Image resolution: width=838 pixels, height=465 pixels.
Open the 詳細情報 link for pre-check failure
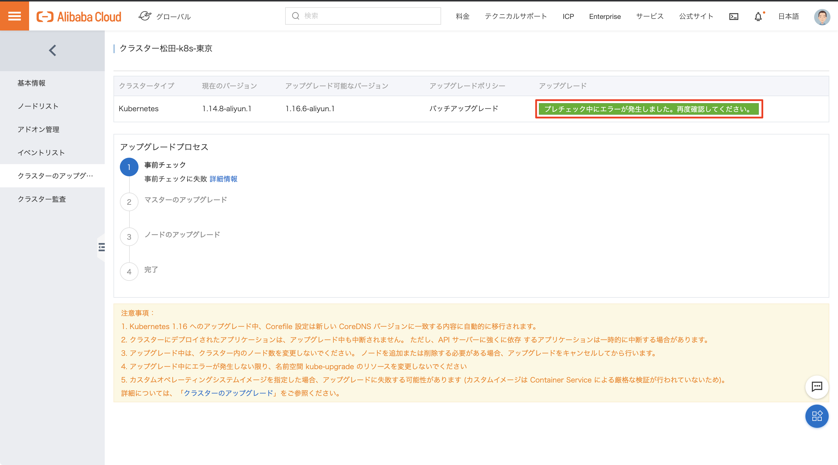coord(223,179)
